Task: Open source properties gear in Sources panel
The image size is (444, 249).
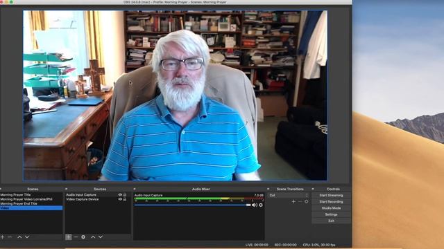Action: [x=83, y=237]
